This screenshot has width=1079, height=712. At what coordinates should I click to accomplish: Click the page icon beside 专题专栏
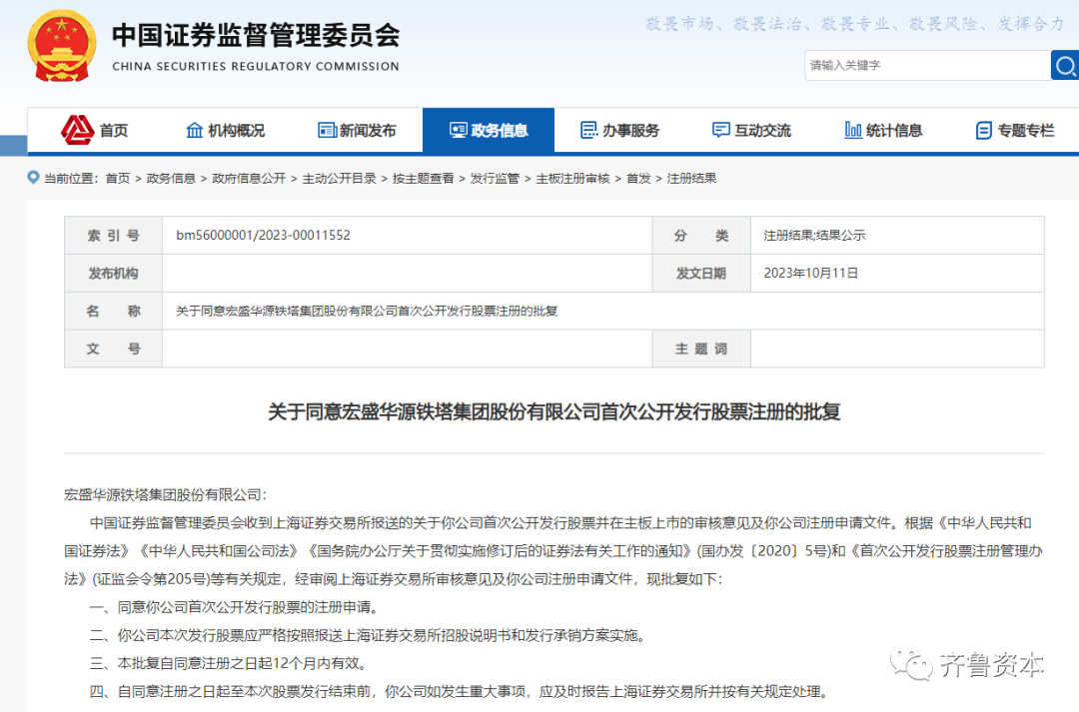984,130
